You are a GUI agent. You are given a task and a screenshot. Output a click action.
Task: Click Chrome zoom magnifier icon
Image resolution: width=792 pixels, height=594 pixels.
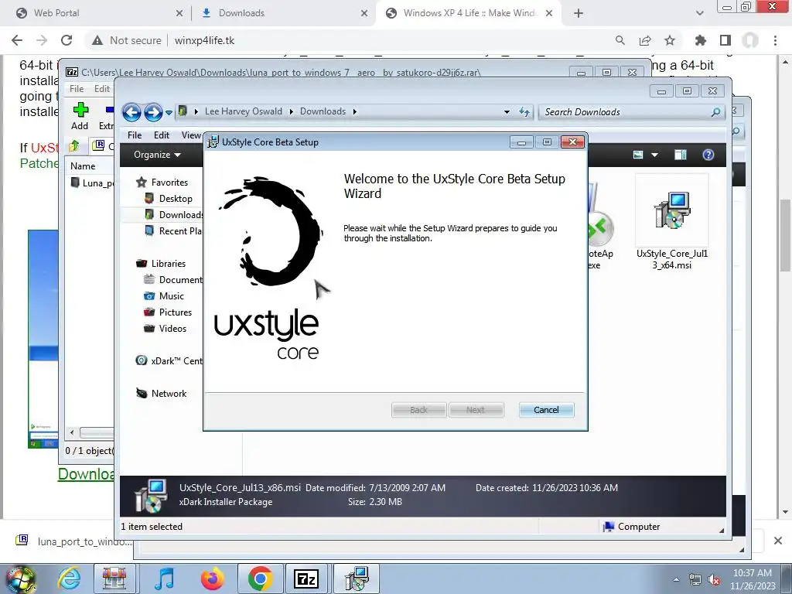(x=620, y=40)
